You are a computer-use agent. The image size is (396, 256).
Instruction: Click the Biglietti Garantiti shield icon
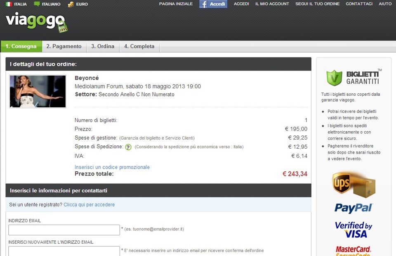pos(334,78)
